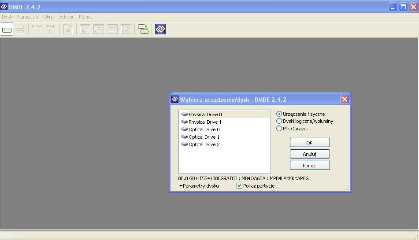This screenshot has width=419, height=240.
Task: Click the plain lines view toolbar icon
Action: pyautogui.click(x=112, y=30)
